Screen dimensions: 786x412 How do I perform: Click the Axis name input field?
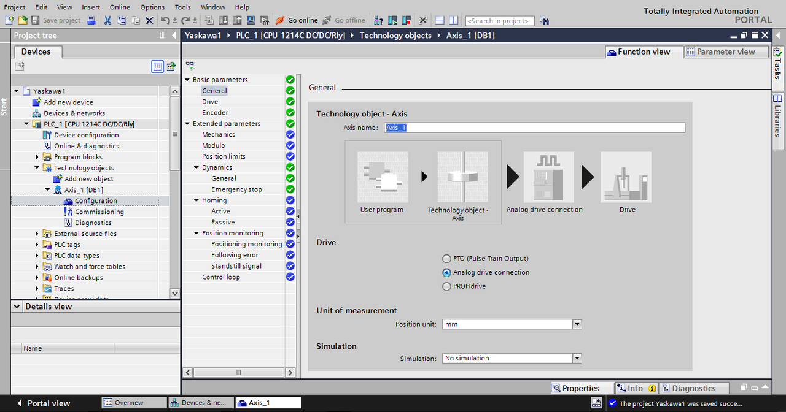534,128
